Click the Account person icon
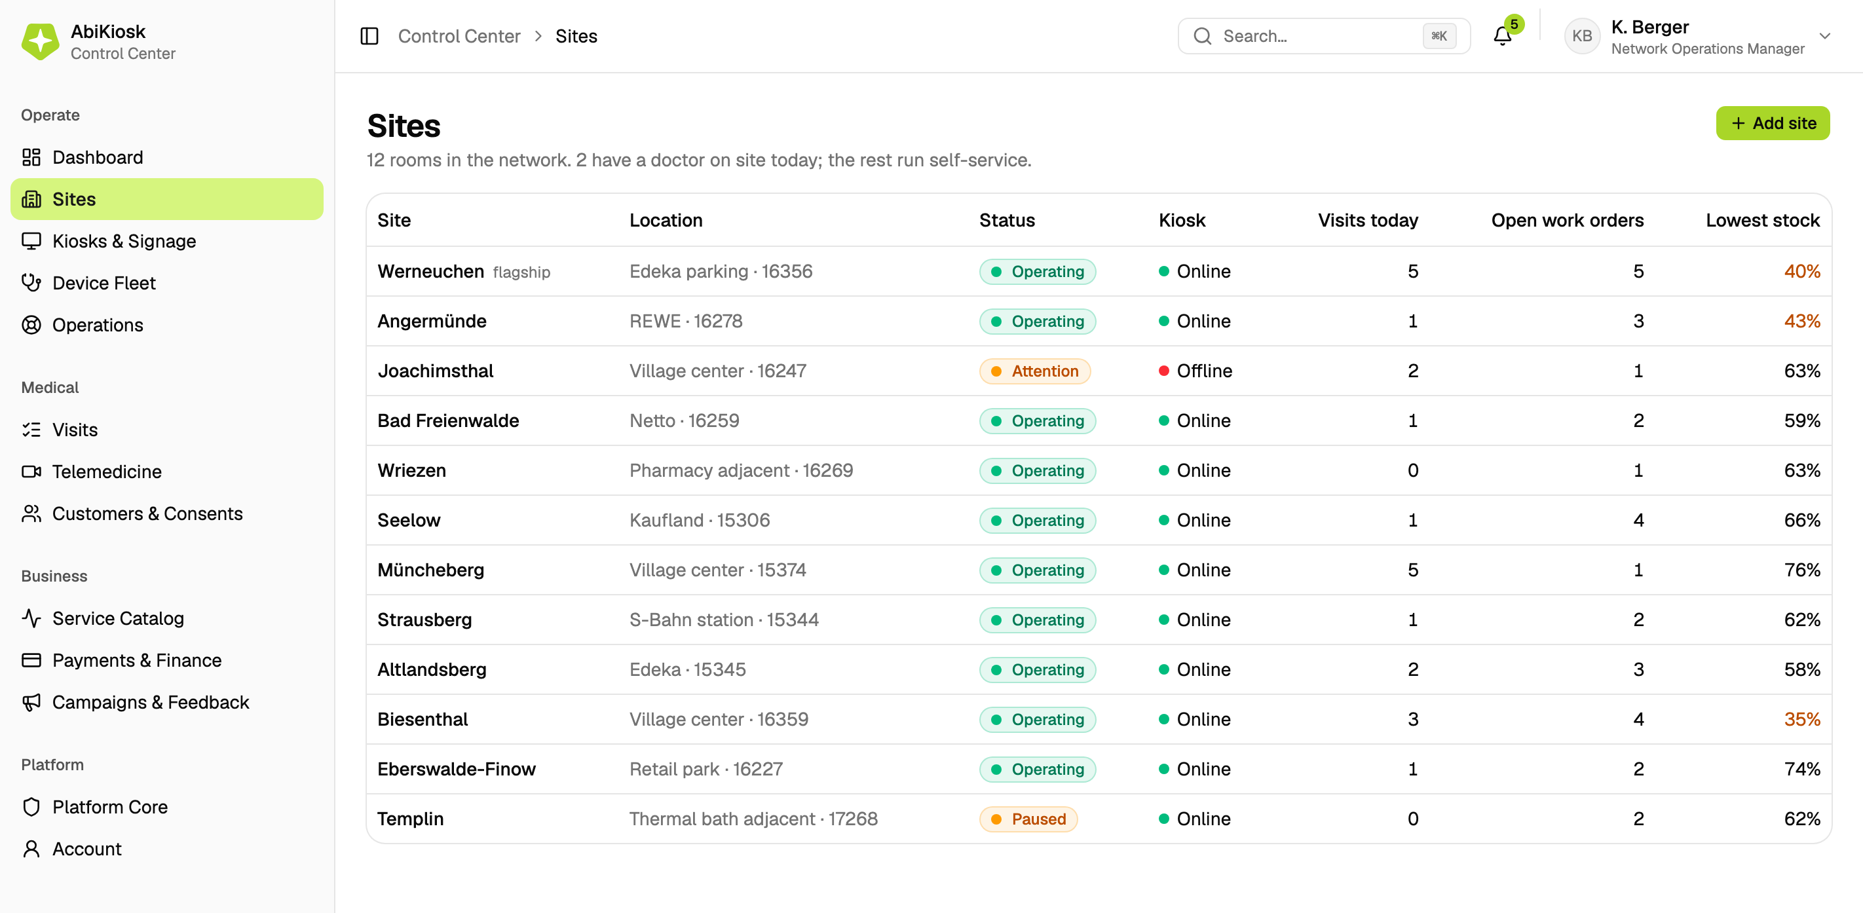 click(x=31, y=849)
